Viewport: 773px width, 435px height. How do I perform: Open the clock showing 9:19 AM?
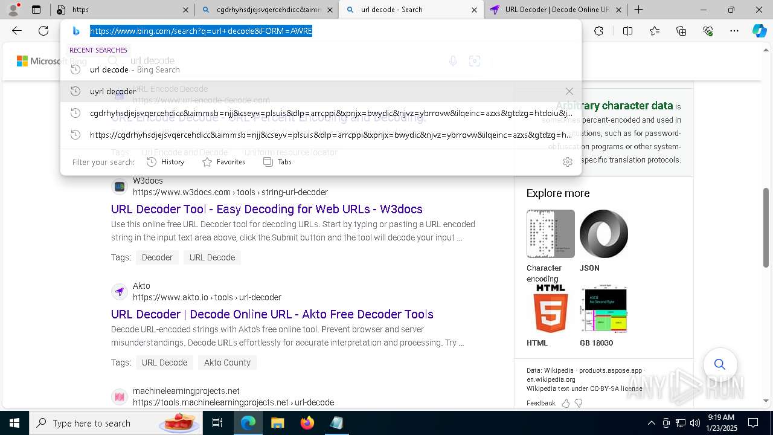tap(721, 423)
